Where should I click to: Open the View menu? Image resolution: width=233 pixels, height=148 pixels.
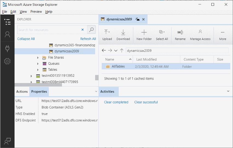pyautogui.click(x=23, y=12)
